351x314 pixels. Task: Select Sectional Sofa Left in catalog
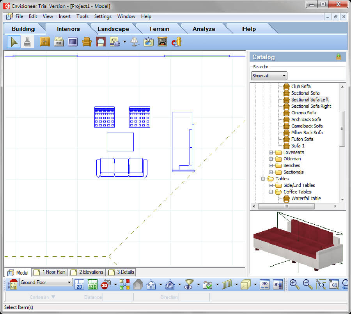click(x=310, y=100)
